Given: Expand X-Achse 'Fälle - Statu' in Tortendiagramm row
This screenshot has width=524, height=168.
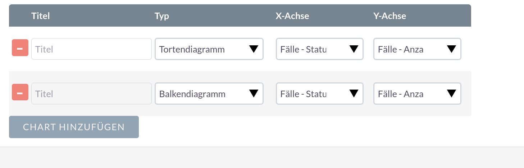Looking at the screenshot, I should tap(309, 49).
